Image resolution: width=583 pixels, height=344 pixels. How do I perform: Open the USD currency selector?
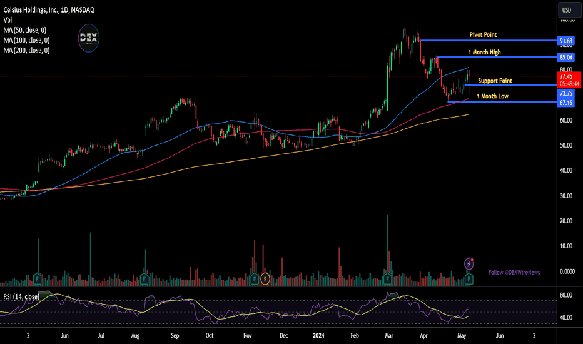(x=570, y=9)
